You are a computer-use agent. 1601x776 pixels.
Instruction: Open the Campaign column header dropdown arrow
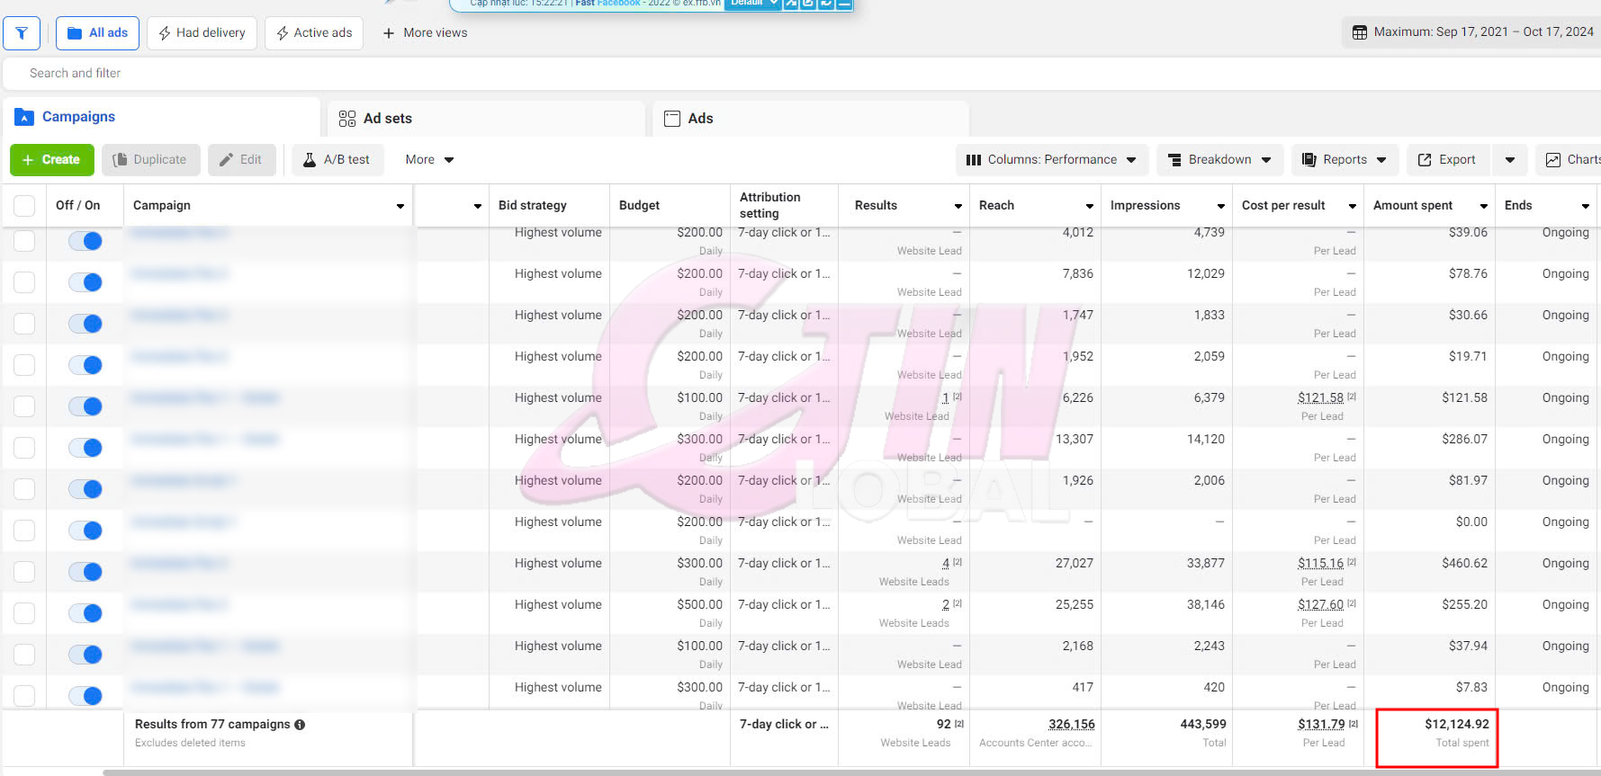tap(400, 206)
